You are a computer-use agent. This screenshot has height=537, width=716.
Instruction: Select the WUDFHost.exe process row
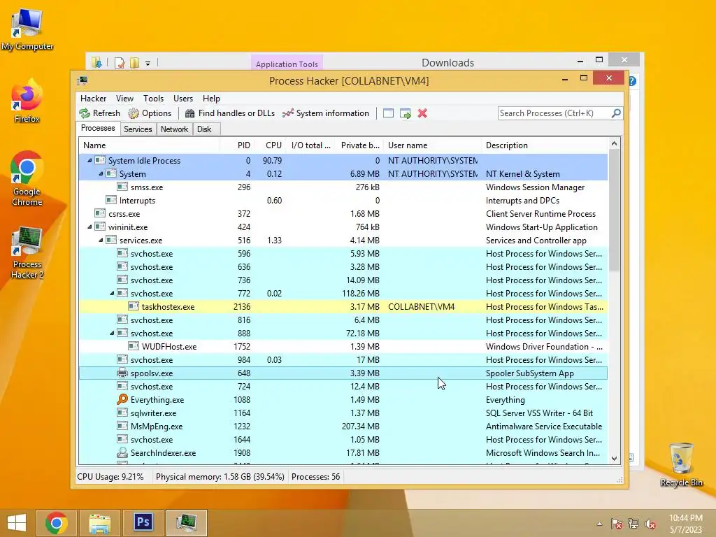(x=343, y=347)
